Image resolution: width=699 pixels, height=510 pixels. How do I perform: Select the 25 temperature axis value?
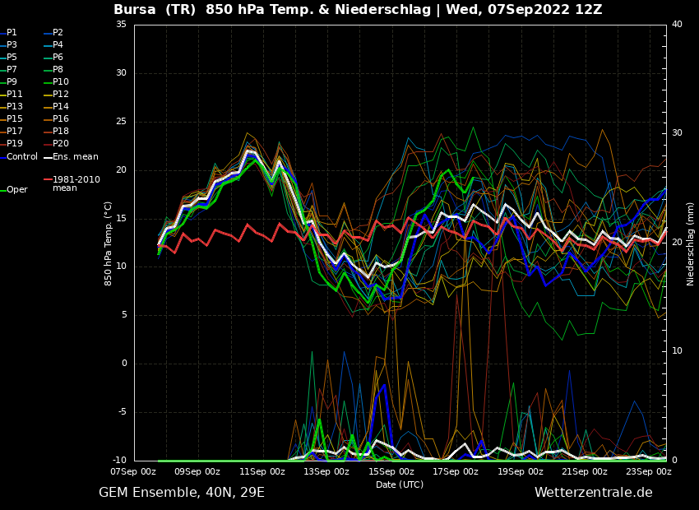(121, 122)
